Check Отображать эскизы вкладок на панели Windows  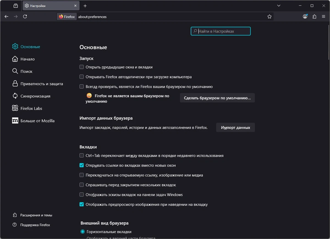[x=82, y=194]
